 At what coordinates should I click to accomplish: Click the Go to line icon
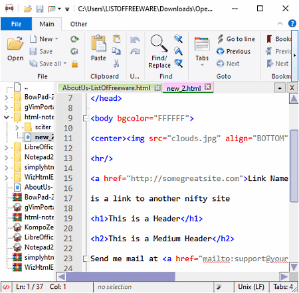220,39
